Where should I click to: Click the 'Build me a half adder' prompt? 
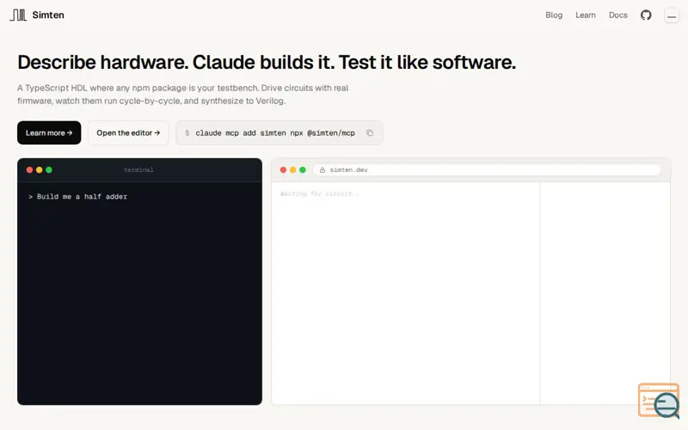coord(82,197)
